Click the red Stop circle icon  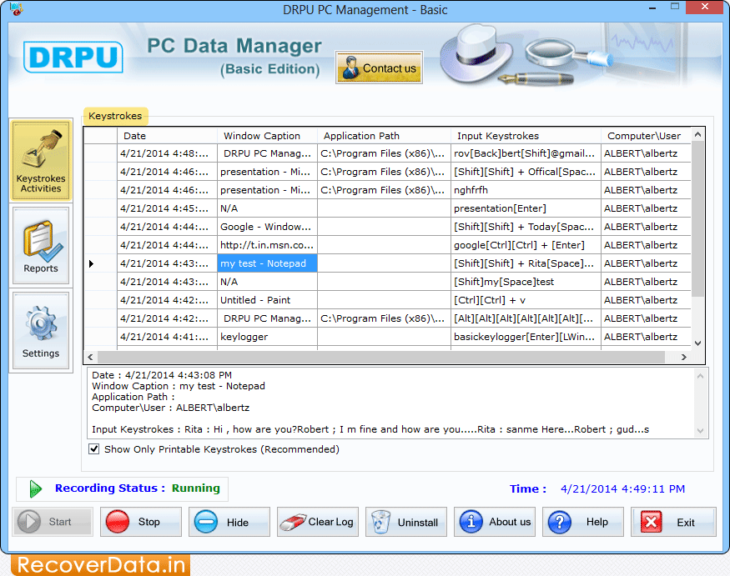click(118, 522)
